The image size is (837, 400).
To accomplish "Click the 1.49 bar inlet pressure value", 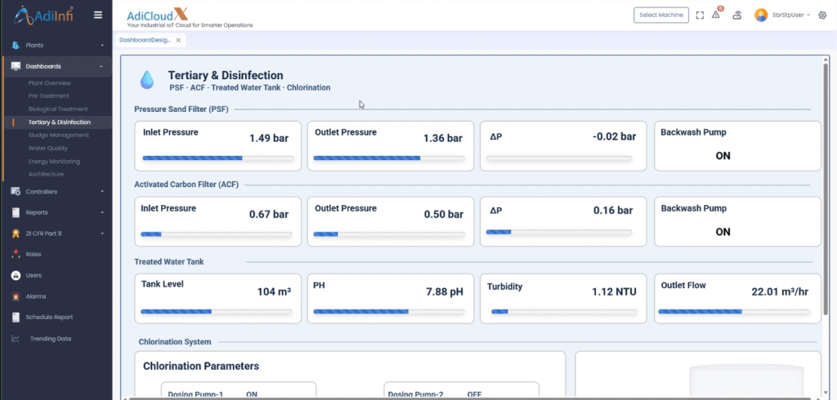I will click(x=268, y=139).
